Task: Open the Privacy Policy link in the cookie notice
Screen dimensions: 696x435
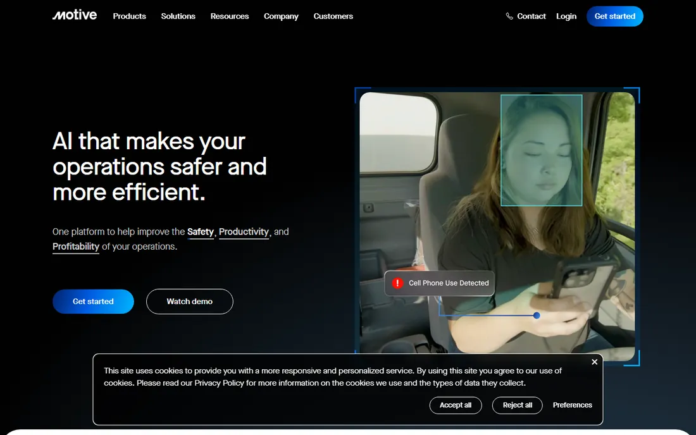Action: [x=220, y=383]
